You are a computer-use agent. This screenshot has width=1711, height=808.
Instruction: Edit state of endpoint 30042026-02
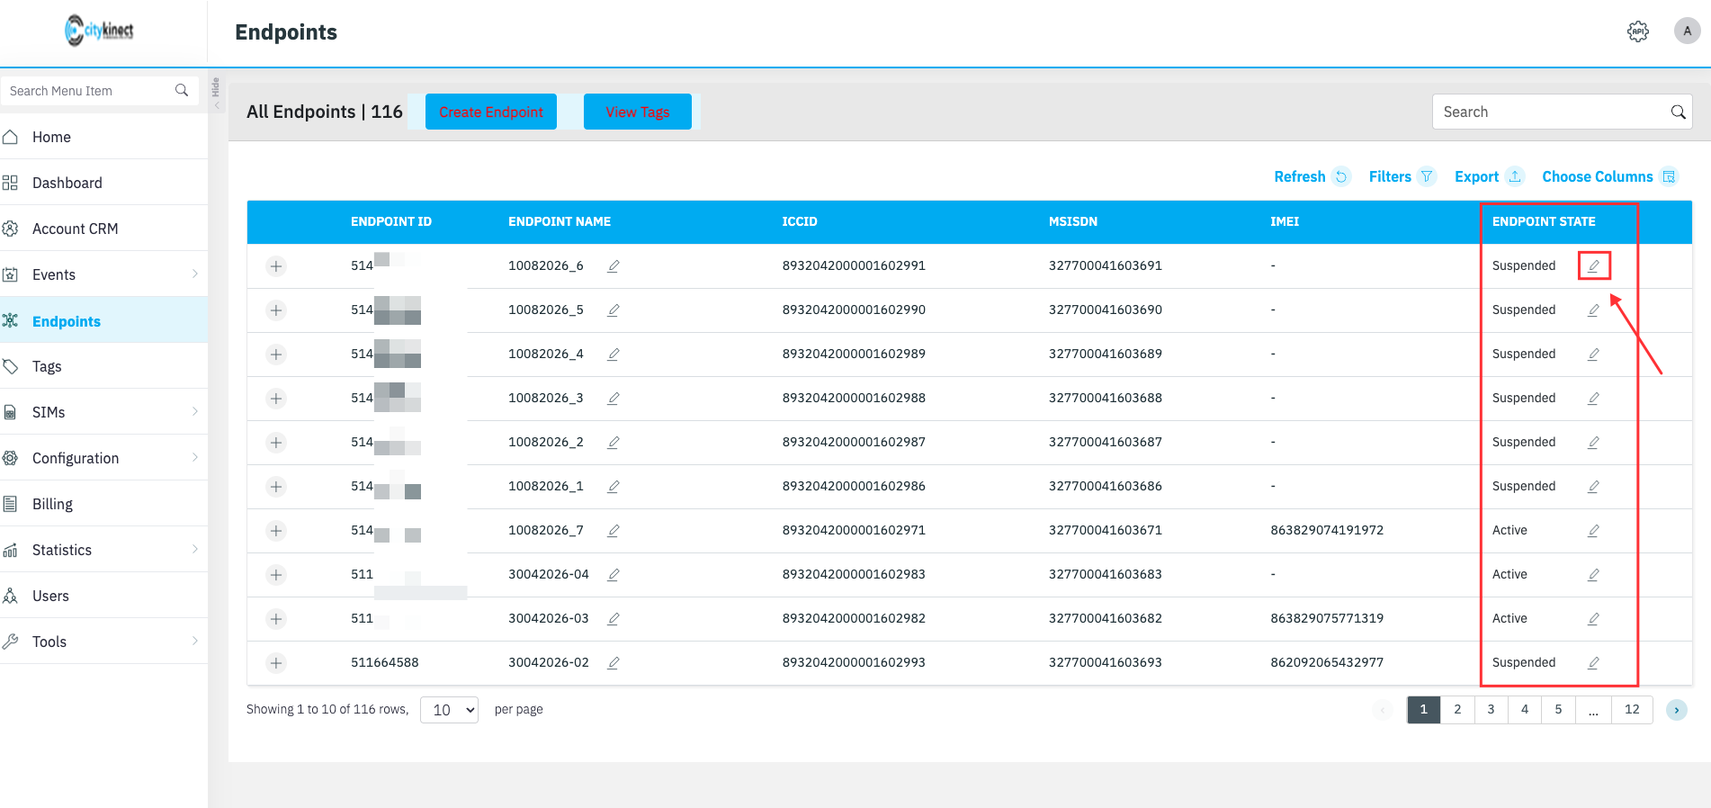[1593, 663]
